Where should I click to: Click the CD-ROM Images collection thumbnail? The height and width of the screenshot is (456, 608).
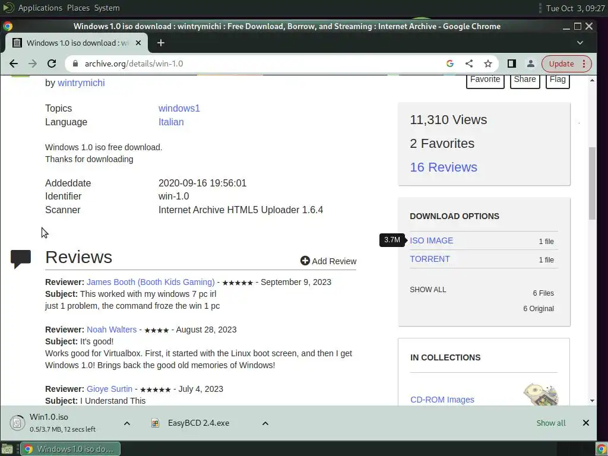540,394
